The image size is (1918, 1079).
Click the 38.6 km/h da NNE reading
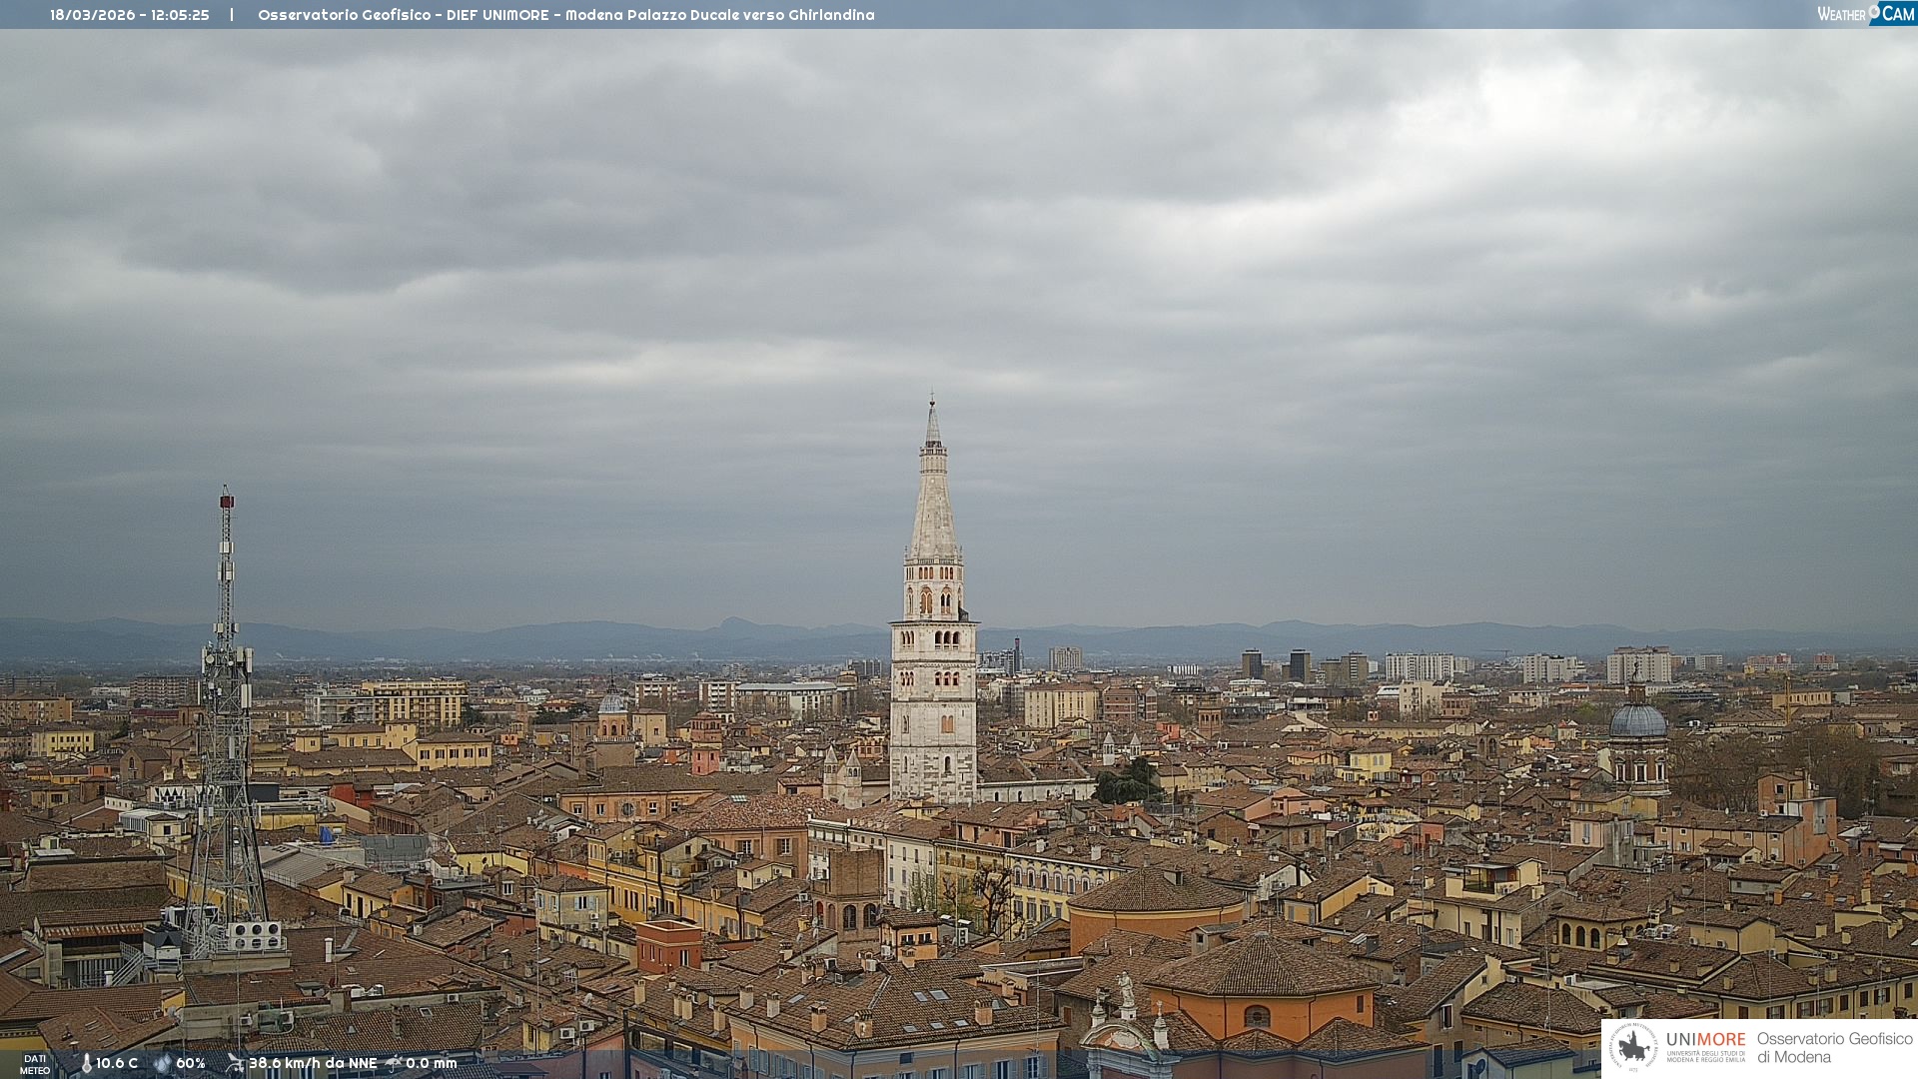[x=313, y=1064]
